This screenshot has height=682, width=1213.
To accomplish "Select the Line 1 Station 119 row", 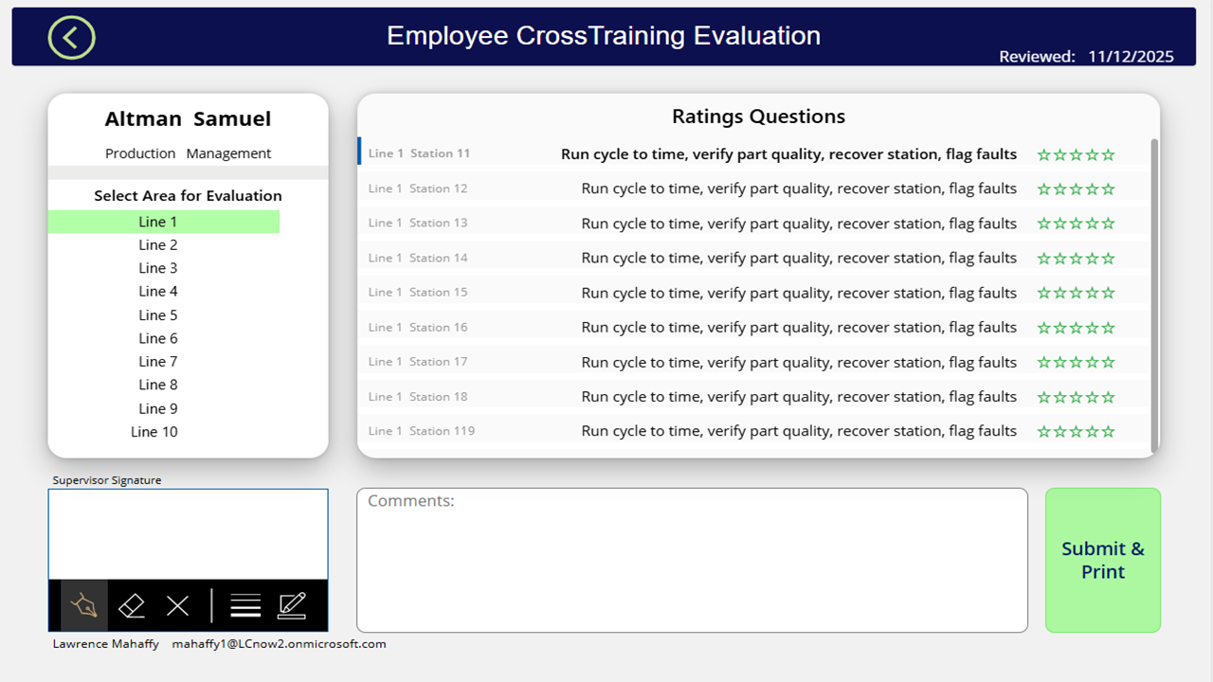I will point(663,430).
